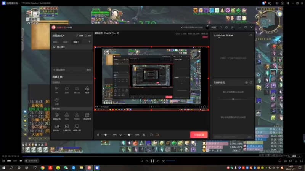The image size is (305, 171).
Task: Open the 福袋 lucky bag tool
Action: coord(87,90)
